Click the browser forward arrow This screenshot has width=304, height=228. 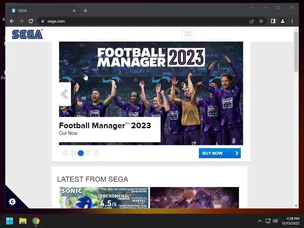(x=21, y=21)
